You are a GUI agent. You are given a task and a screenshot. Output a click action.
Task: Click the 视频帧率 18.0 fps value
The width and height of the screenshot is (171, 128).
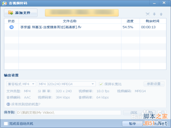[x=103, y=91]
